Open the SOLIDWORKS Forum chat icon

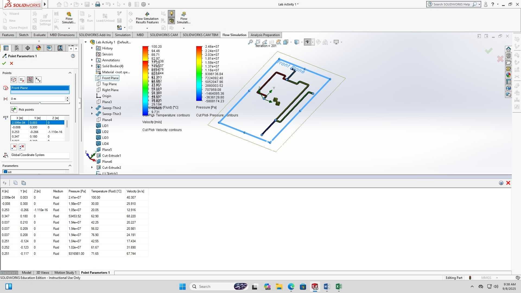click(509, 95)
